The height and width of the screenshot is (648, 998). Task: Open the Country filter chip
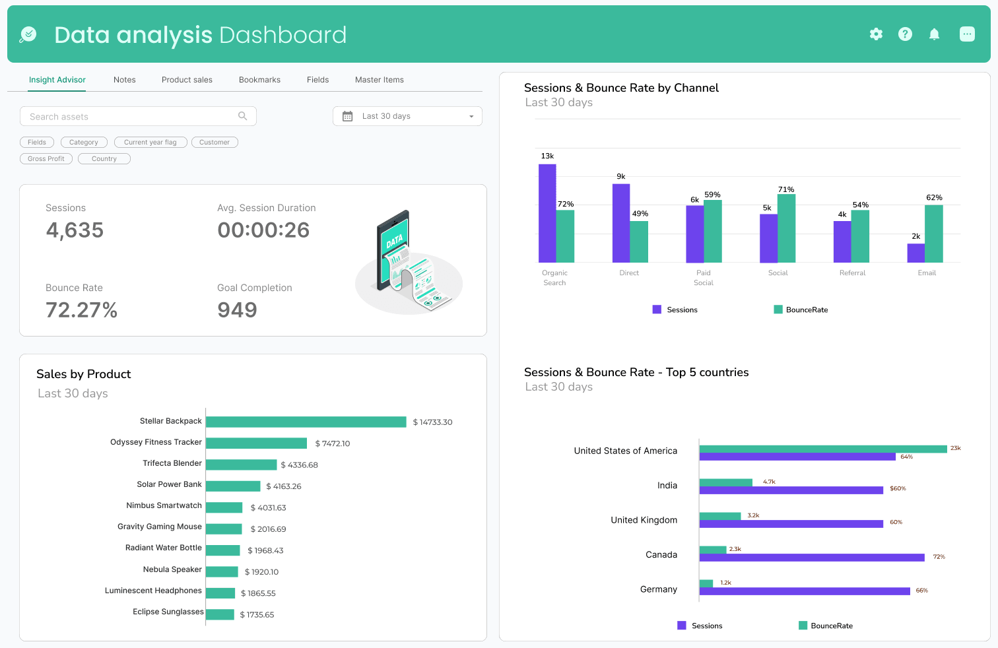coord(104,158)
